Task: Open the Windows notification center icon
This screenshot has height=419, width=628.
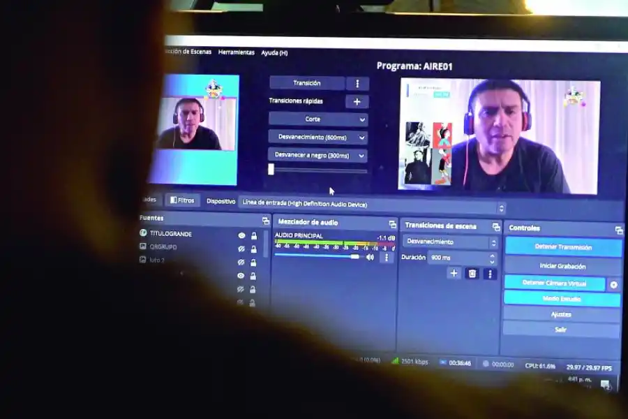Action: coord(605,384)
